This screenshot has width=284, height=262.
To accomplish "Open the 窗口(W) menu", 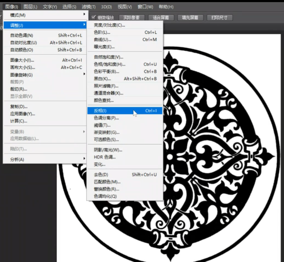I will click(x=145, y=7).
